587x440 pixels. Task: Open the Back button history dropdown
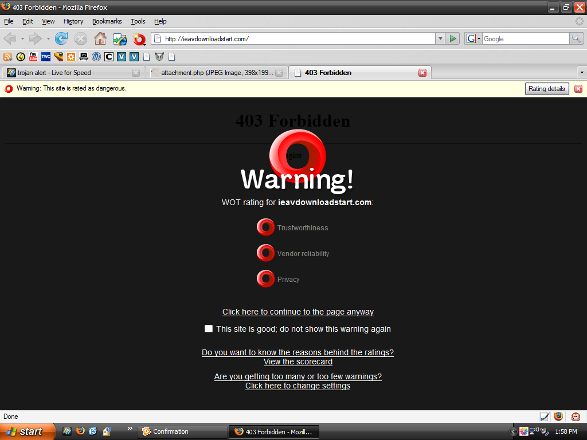click(22, 38)
